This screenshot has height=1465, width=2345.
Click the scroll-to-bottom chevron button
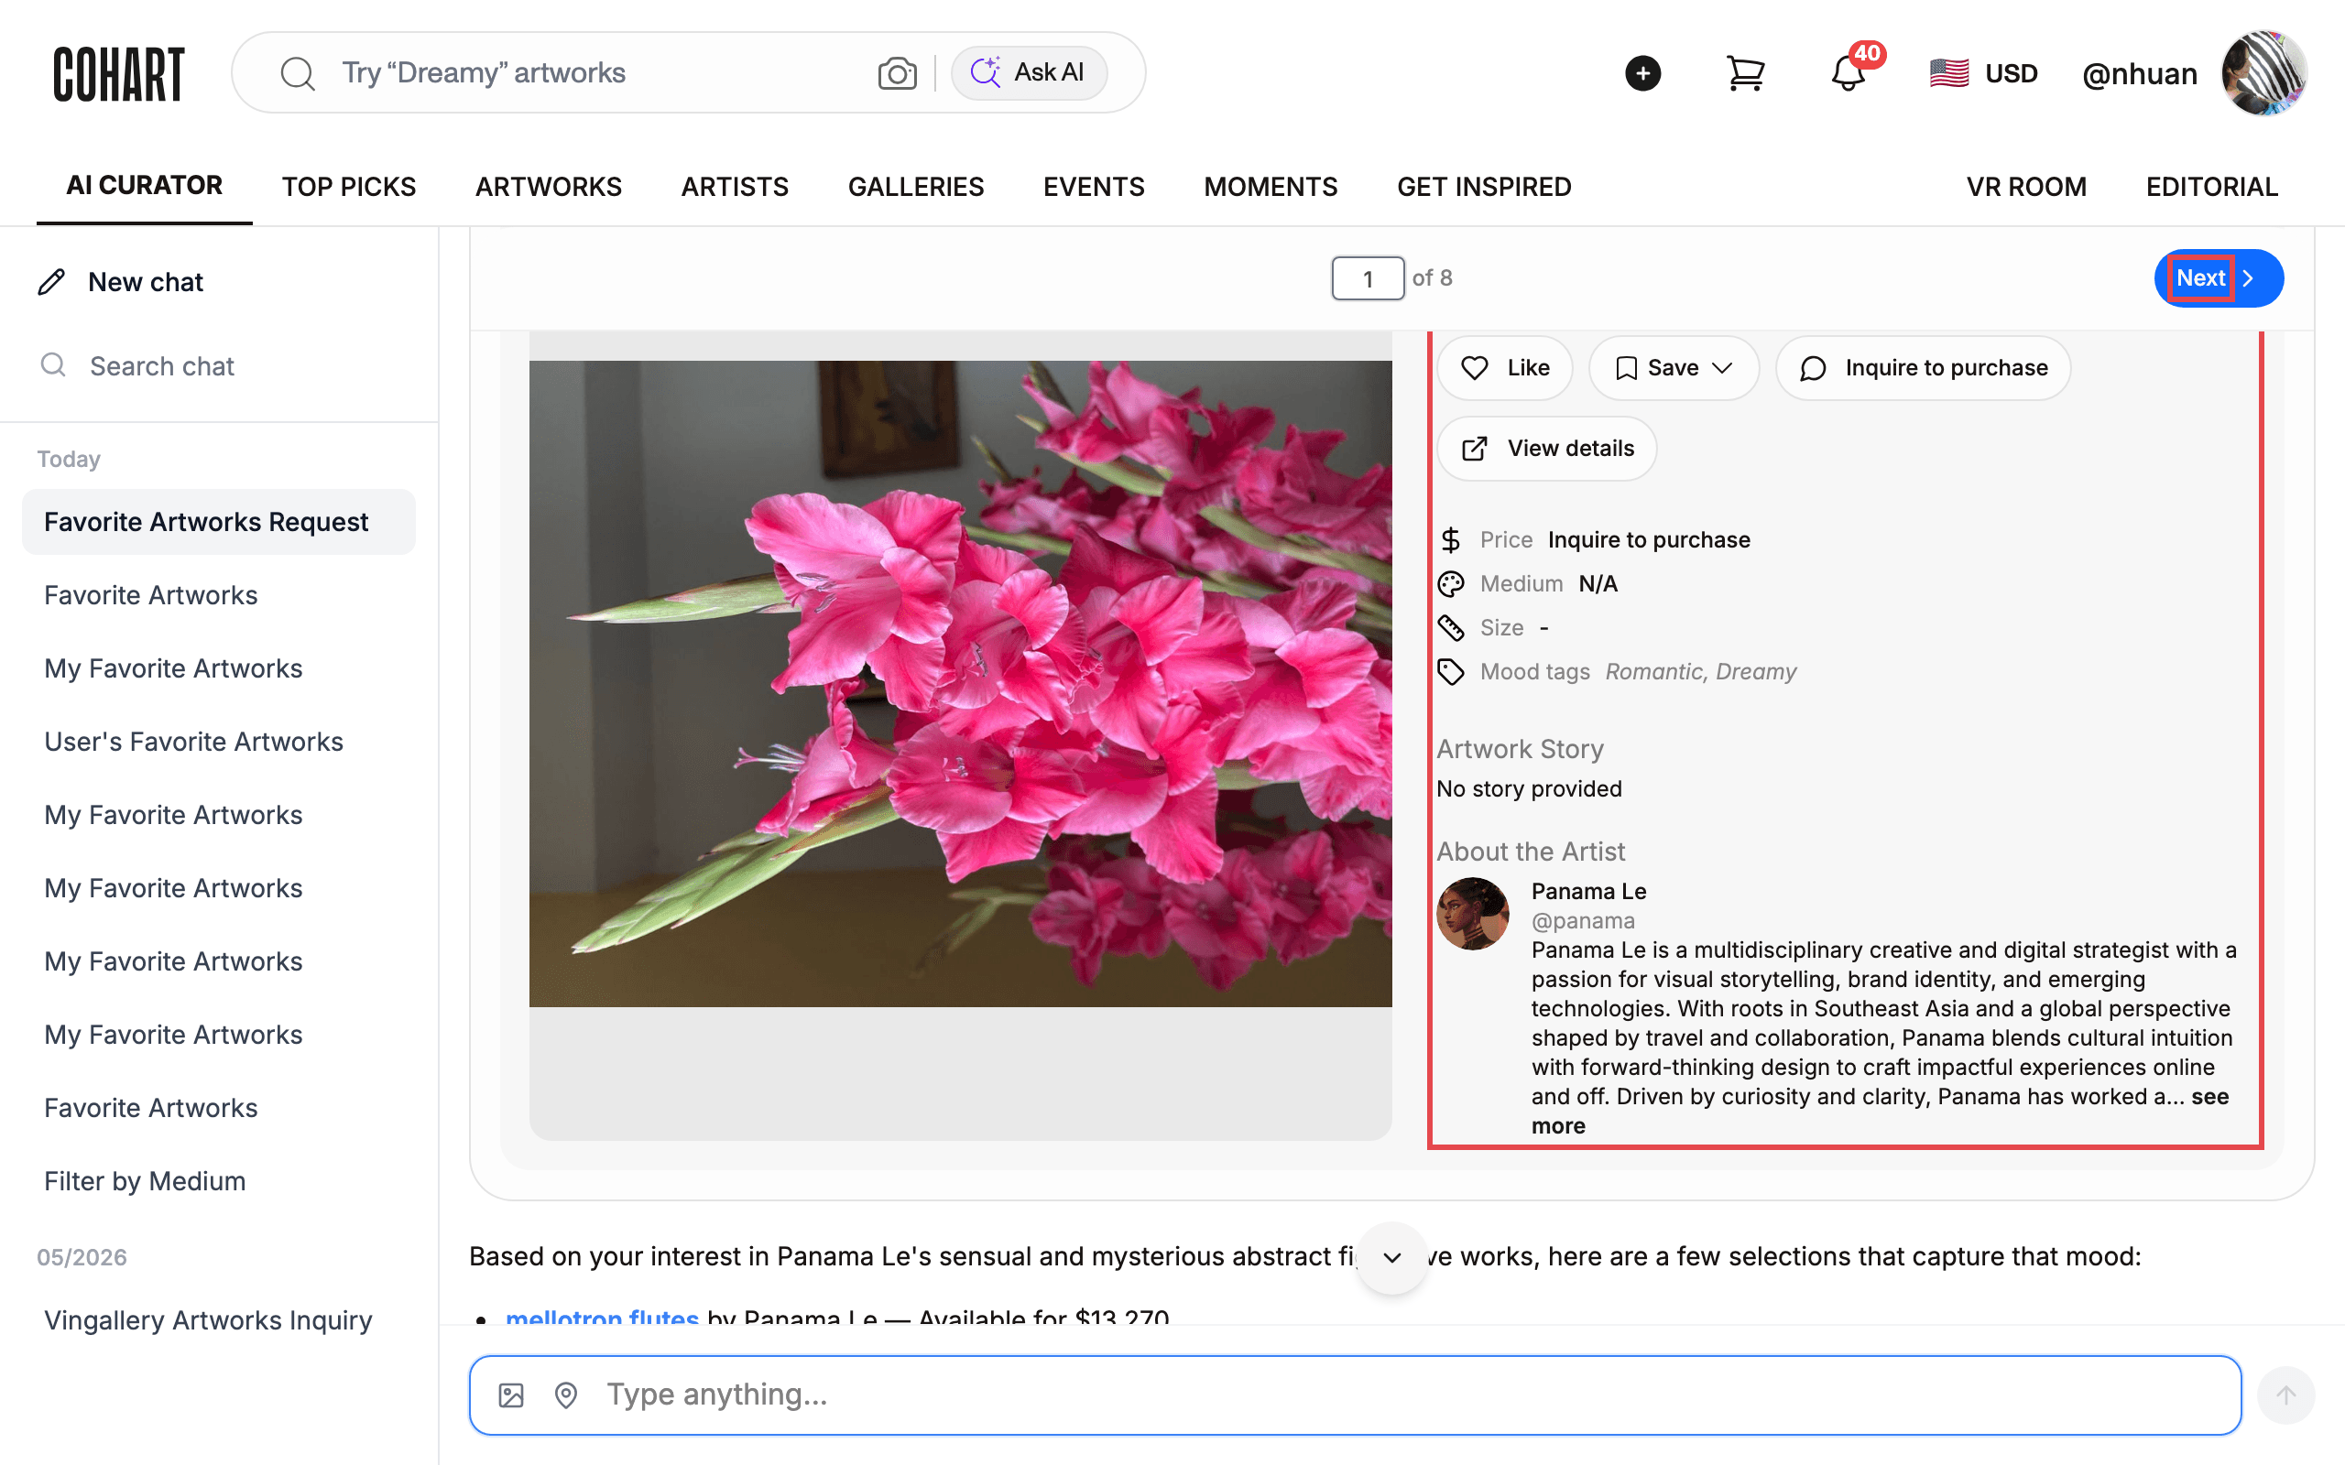coord(1391,1258)
